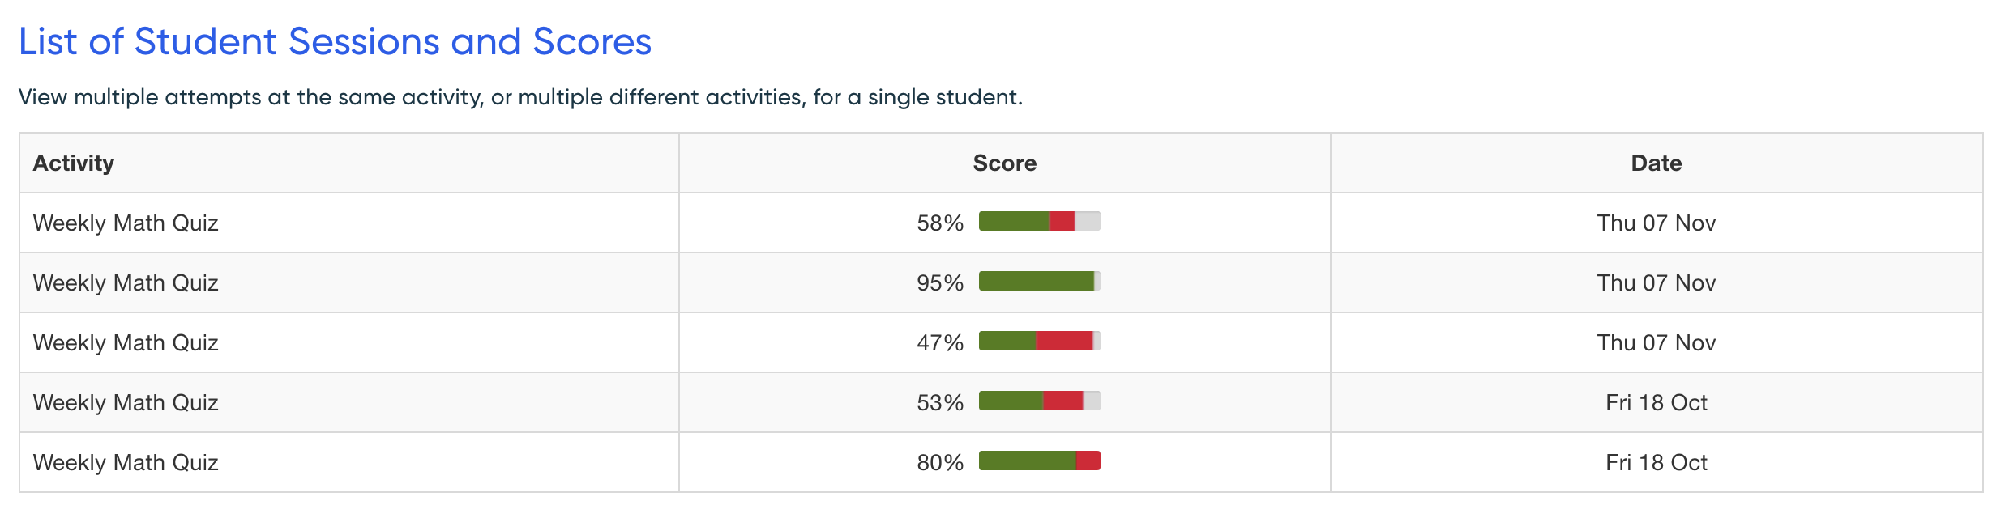Open the Weekly Math Quiz scored 80%
Viewport: 2005px width, 518px height.
point(126,463)
